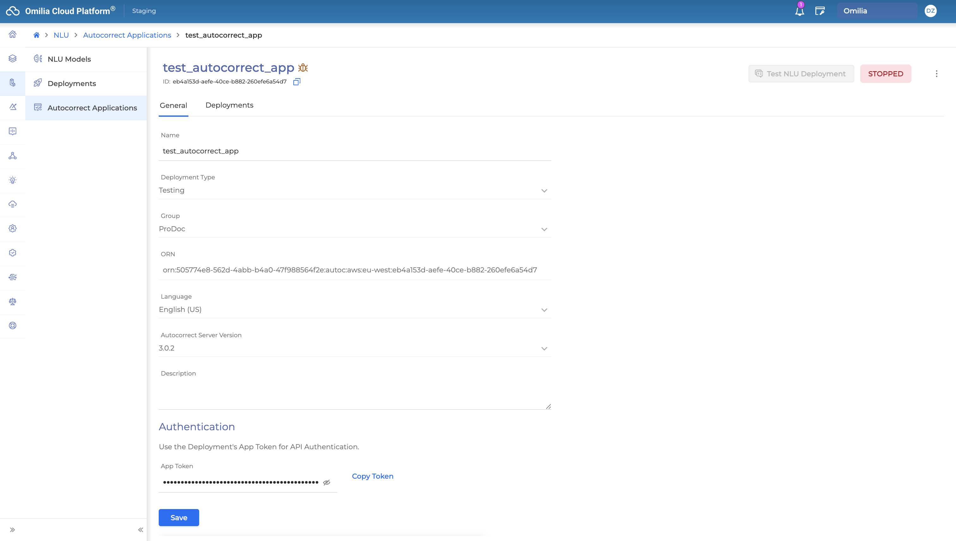Click the orange bug icon beside title
This screenshot has height=541, width=956.
303,68
